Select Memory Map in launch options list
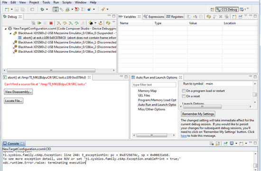This screenshot has width=261, height=171. coord(147,91)
